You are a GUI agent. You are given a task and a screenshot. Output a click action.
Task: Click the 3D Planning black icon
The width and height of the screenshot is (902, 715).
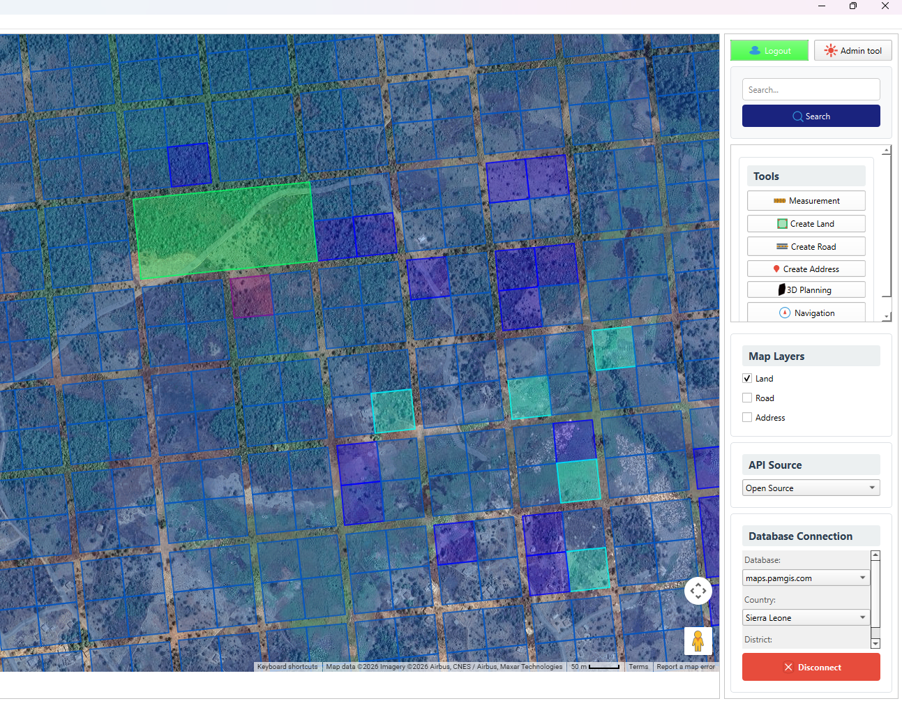[782, 289]
